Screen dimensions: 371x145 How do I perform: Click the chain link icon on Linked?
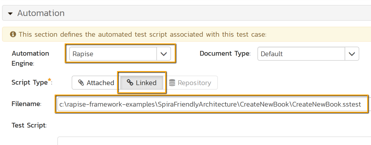click(x=130, y=83)
